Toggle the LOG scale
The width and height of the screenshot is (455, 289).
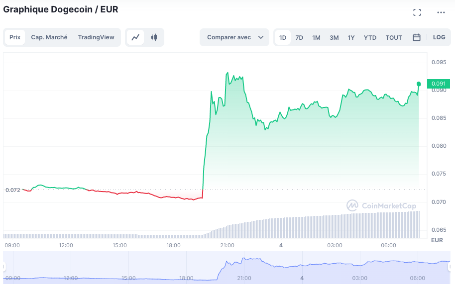pos(439,37)
